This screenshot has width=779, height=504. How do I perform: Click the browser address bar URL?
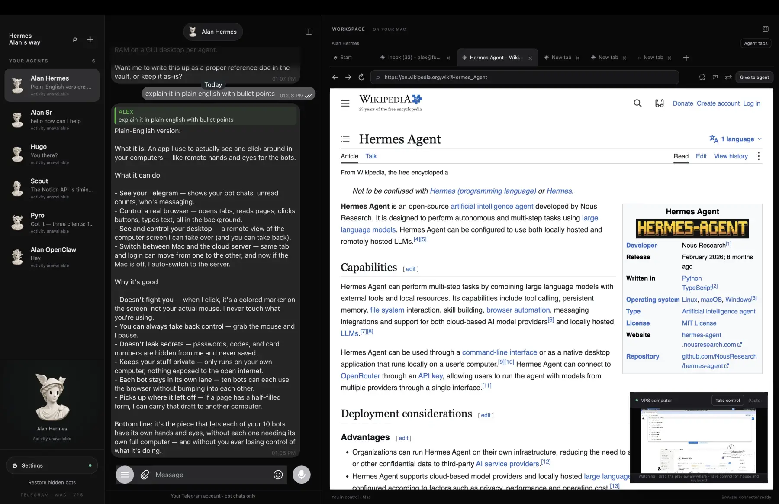point(525,77)
